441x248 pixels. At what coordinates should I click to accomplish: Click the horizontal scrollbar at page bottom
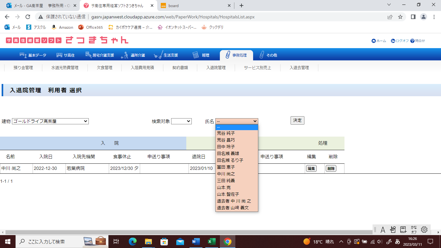[x=187, y=232]
